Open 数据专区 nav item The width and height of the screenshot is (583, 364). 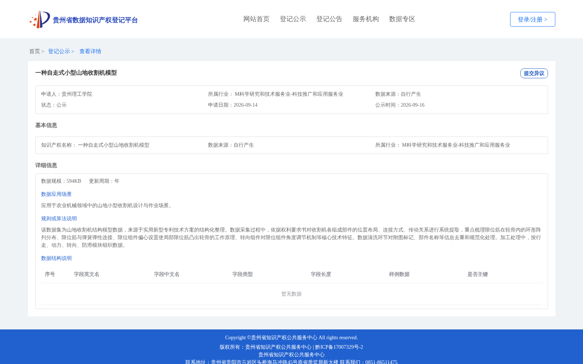402,19
